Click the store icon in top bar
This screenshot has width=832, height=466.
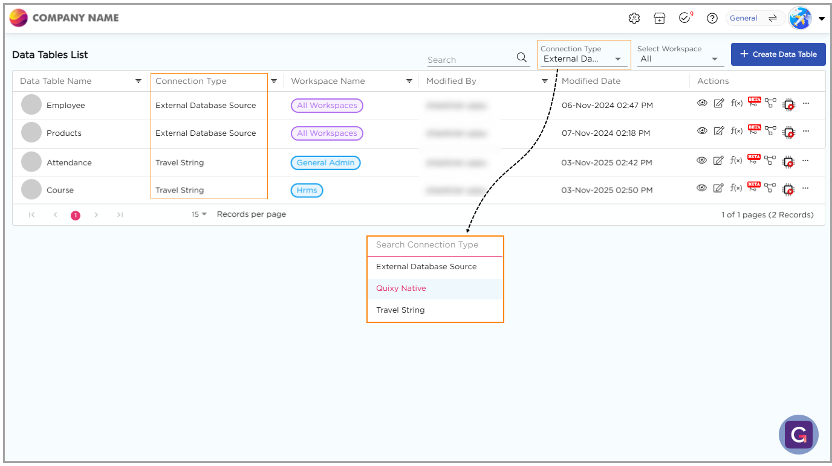pyautogui.click(x=660, y=18)
